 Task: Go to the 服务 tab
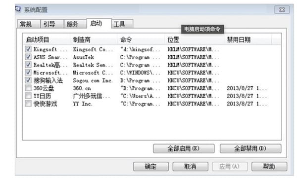coord(75,24)
